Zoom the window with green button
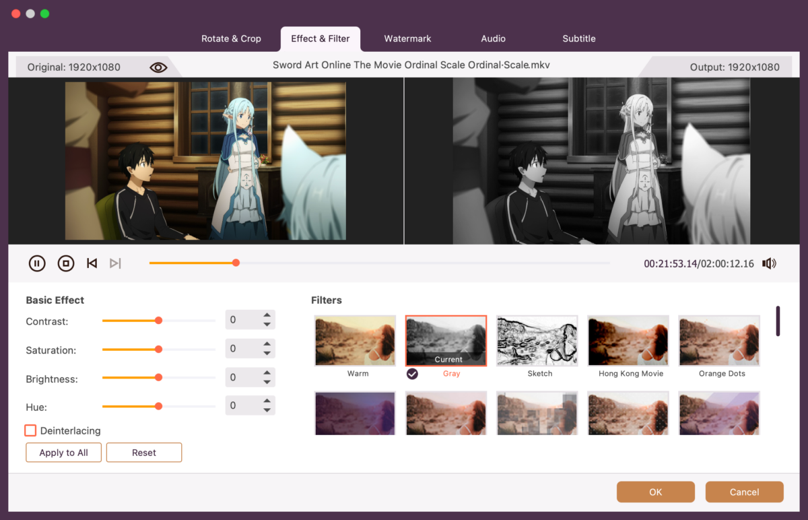Screen dimensions: 808x520 tap(44, 13)
